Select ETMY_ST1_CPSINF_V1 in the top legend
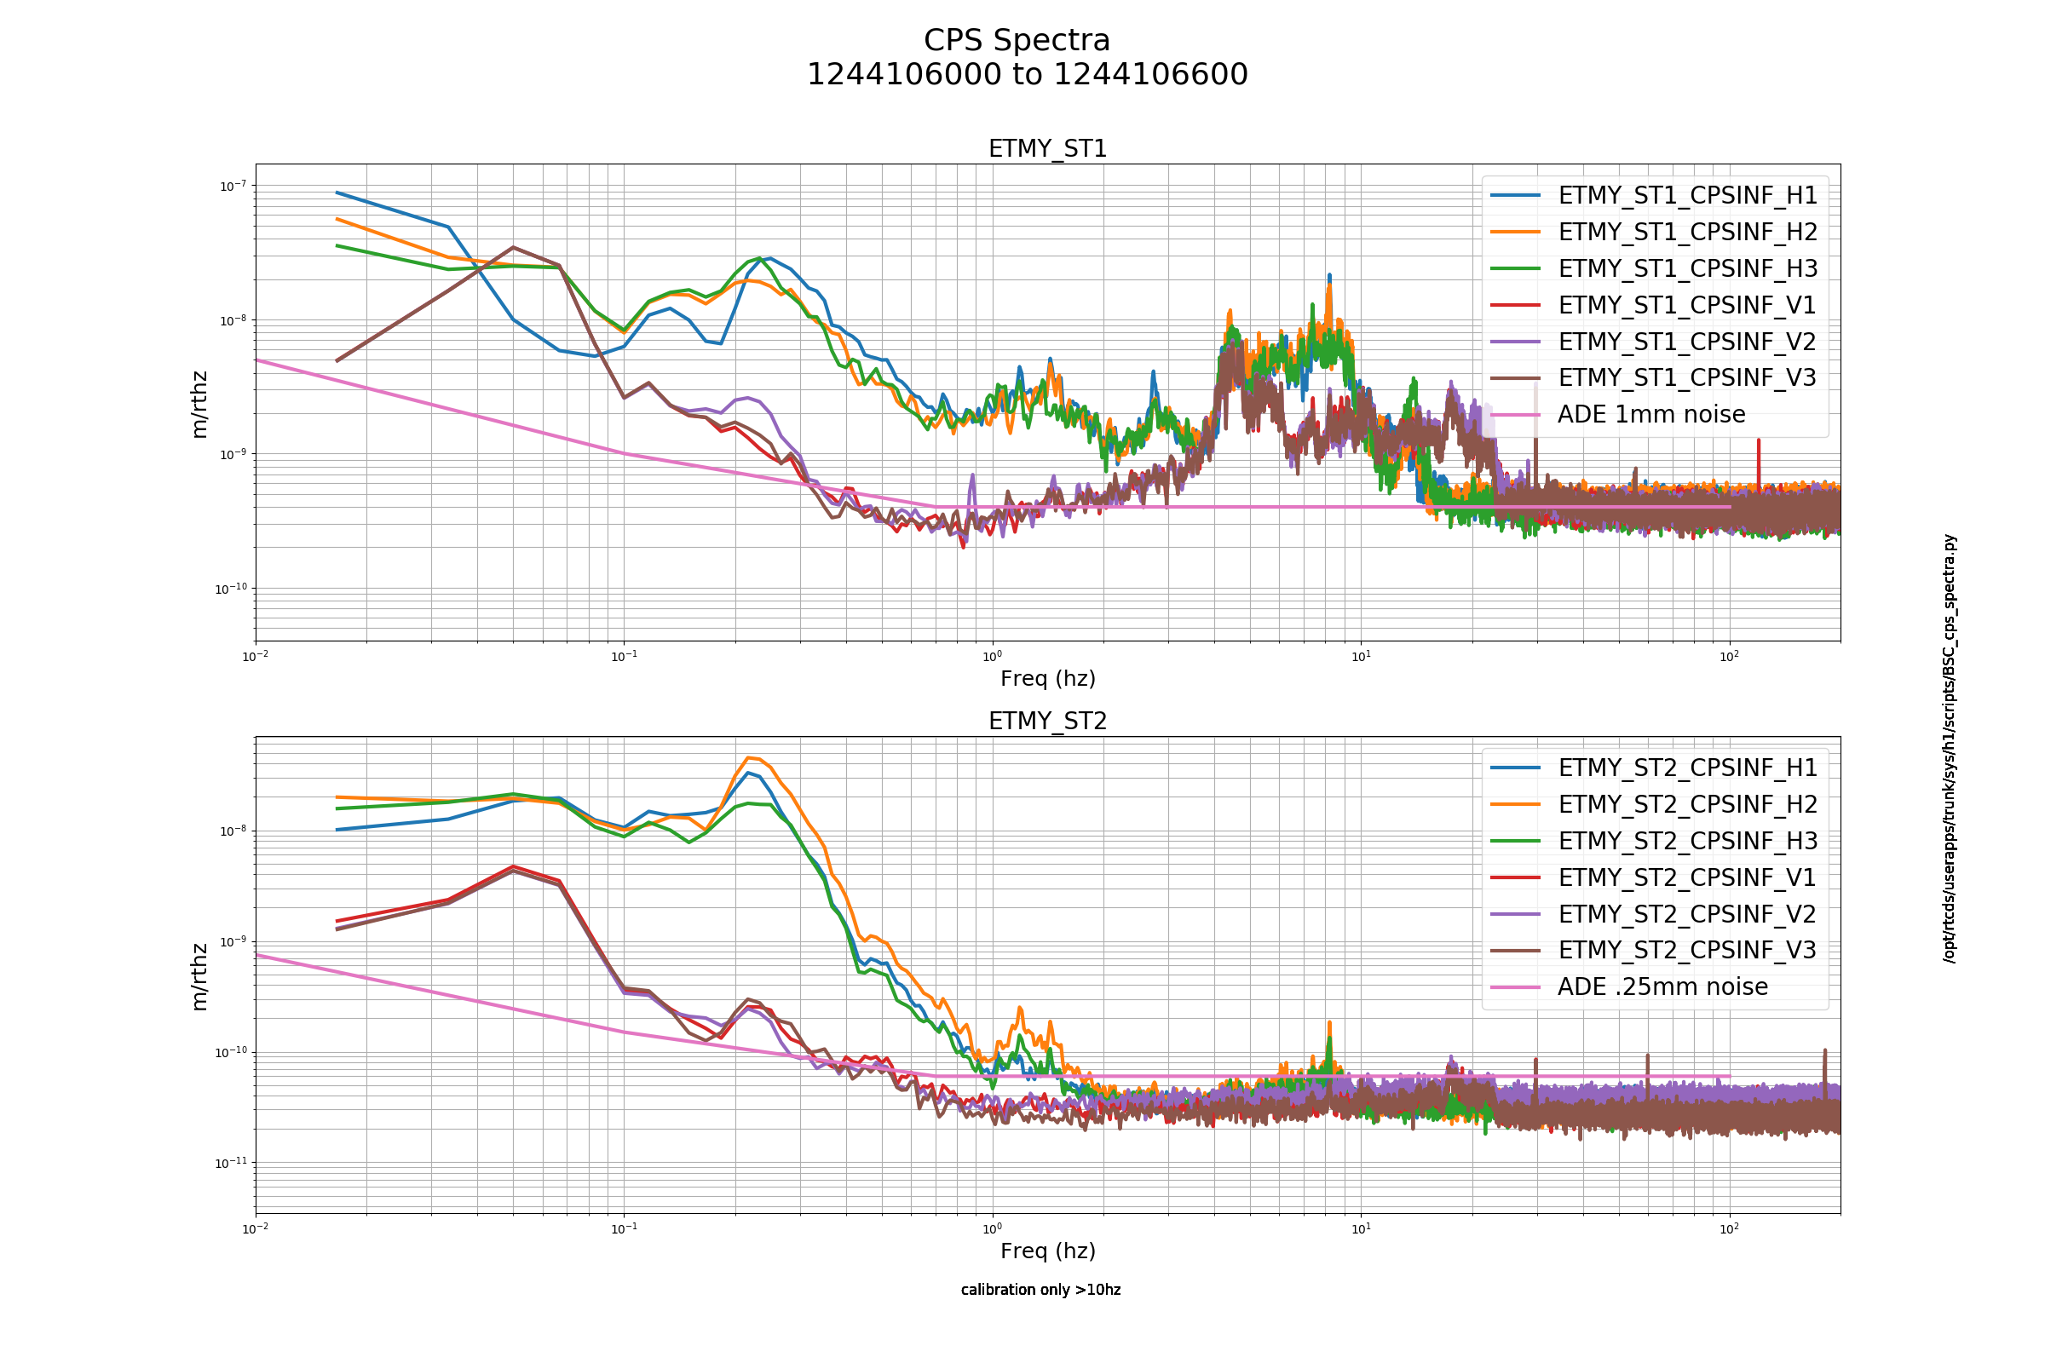 click(x=1687, y=305)
